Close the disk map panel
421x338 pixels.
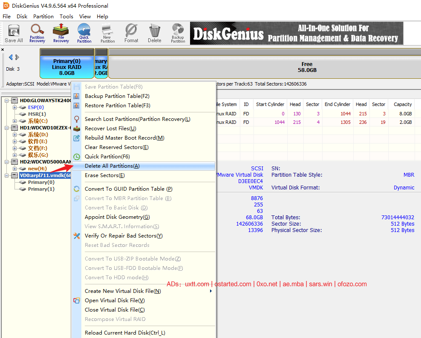[x=3, y=50]
